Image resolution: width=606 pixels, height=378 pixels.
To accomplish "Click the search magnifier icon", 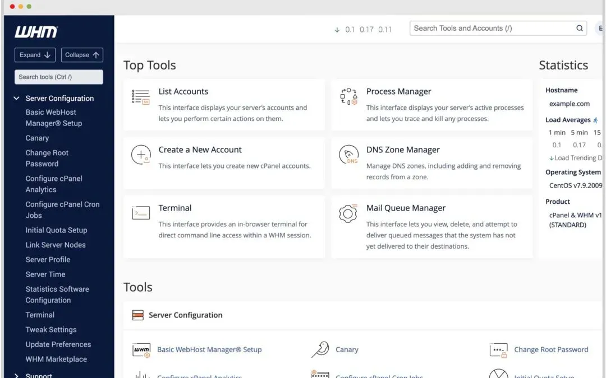I will click(579, 28).
